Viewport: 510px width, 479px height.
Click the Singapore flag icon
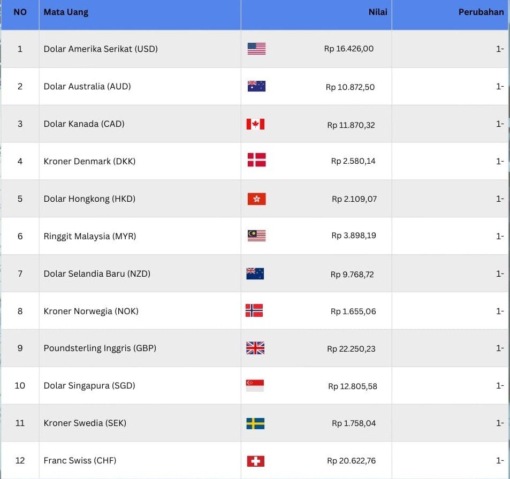click(255, 386)
